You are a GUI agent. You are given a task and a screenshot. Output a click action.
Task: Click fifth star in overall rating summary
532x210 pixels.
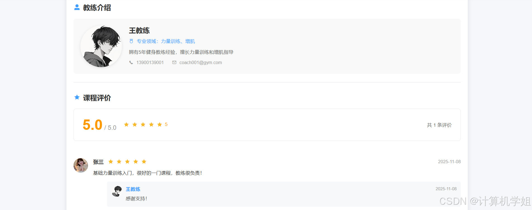pos(160,124)
